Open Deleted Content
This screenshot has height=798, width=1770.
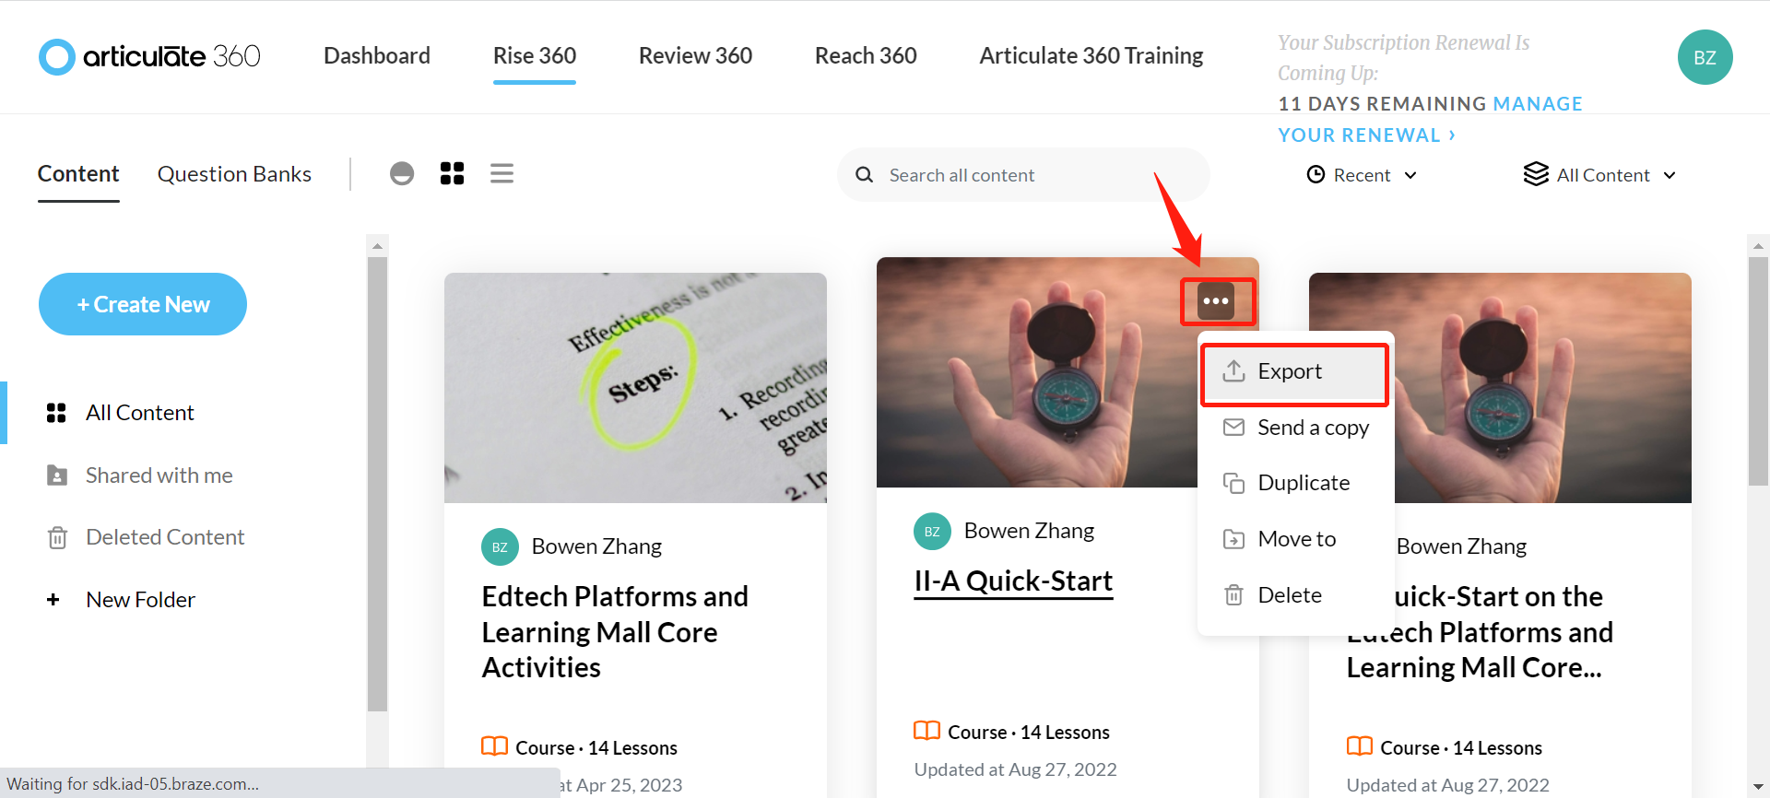165,537
